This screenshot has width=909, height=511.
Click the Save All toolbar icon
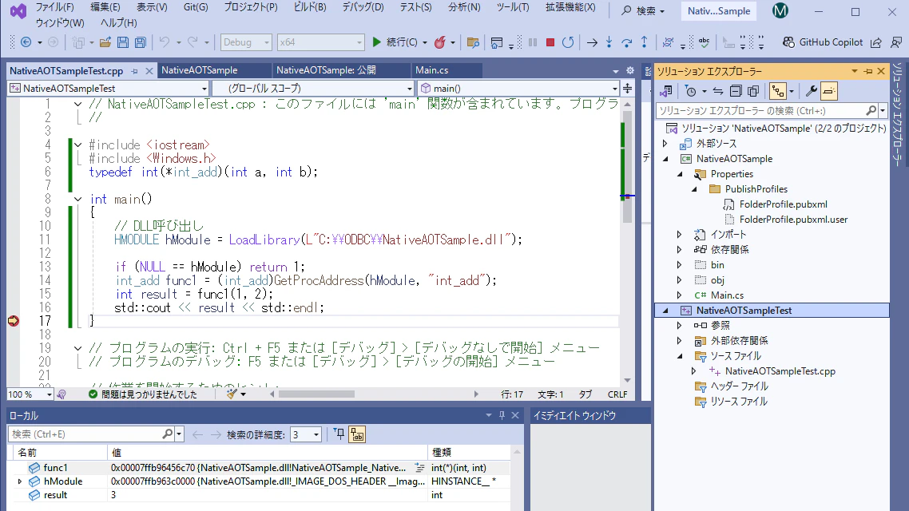click(141, 42)
